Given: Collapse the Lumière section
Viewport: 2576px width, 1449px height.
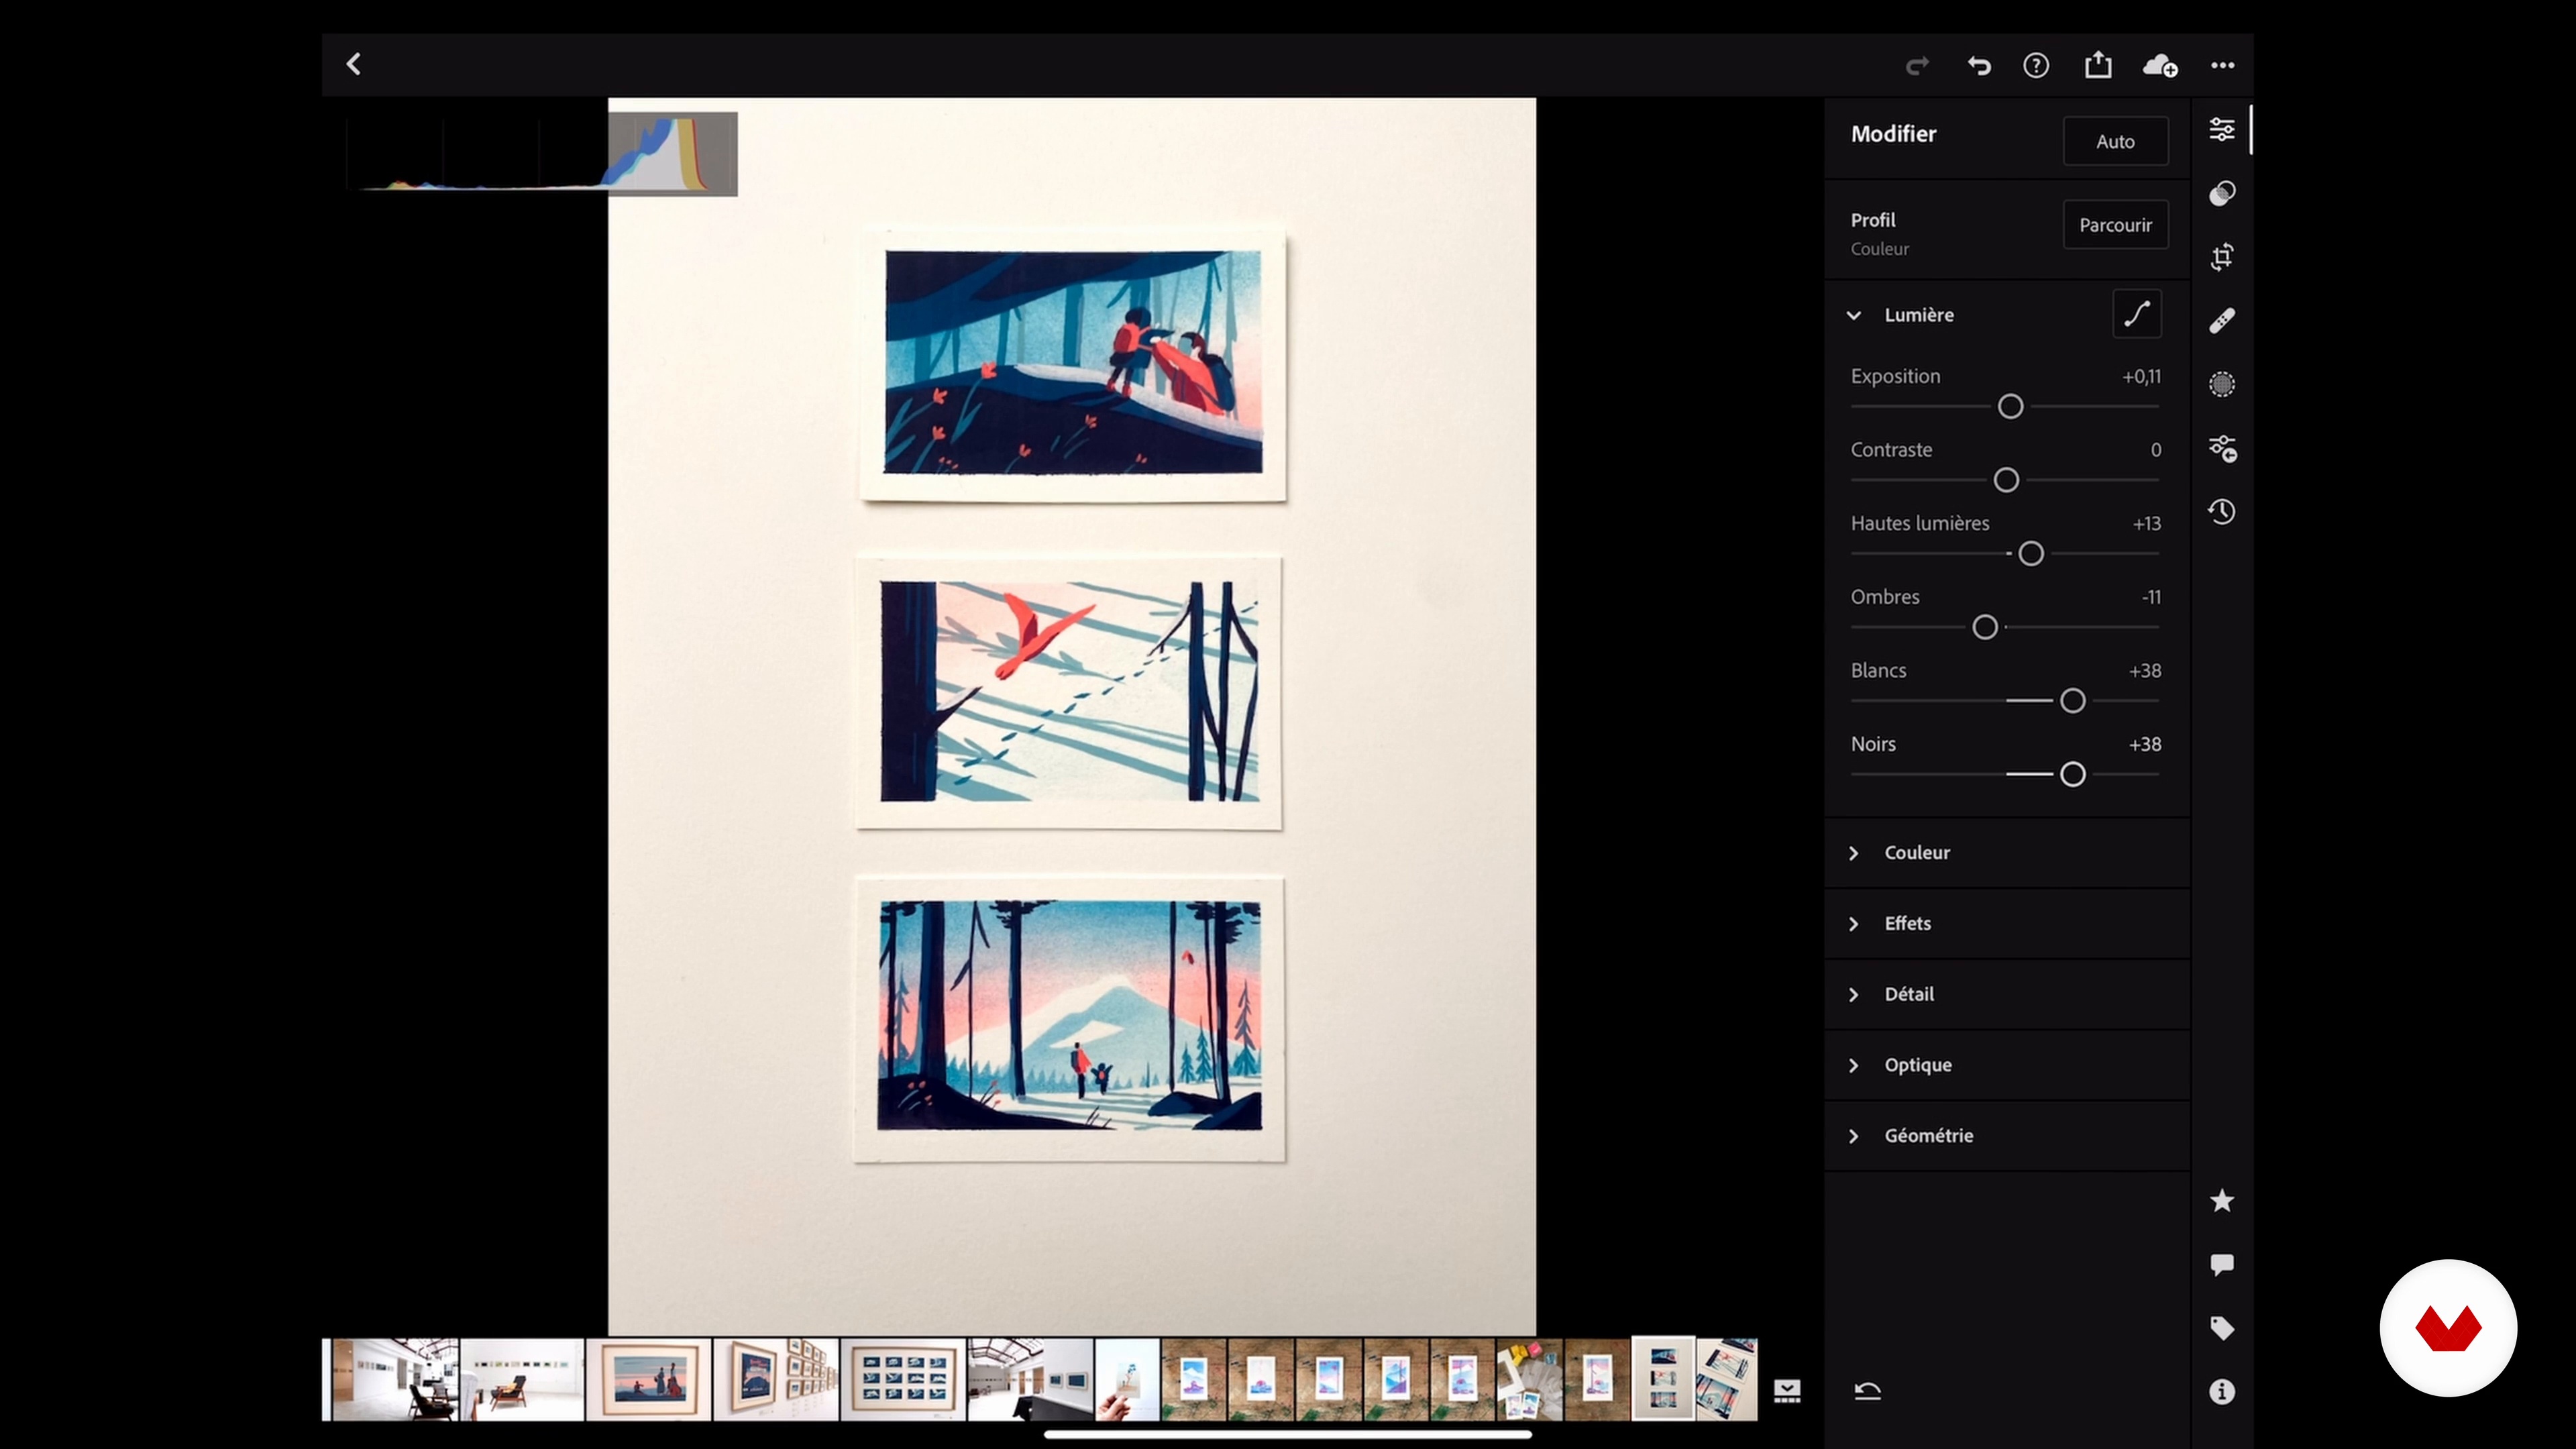Looking at the screenshot, I should [1853, 315].
